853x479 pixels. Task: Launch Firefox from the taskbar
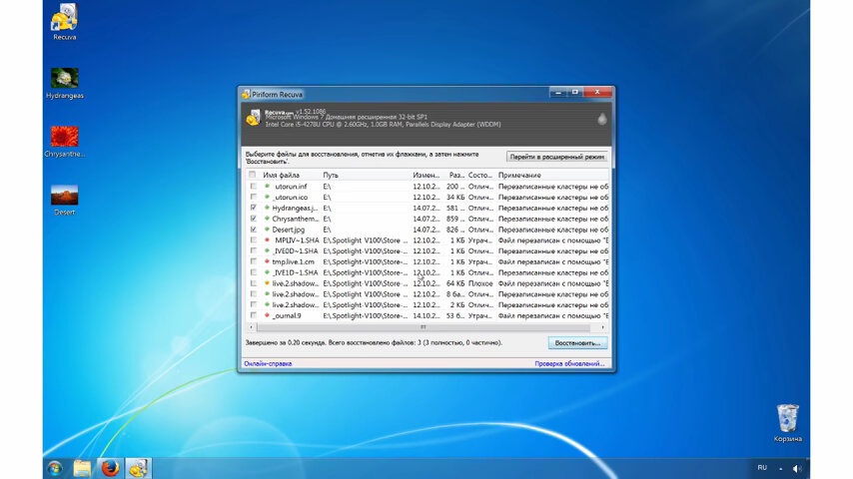110,468
